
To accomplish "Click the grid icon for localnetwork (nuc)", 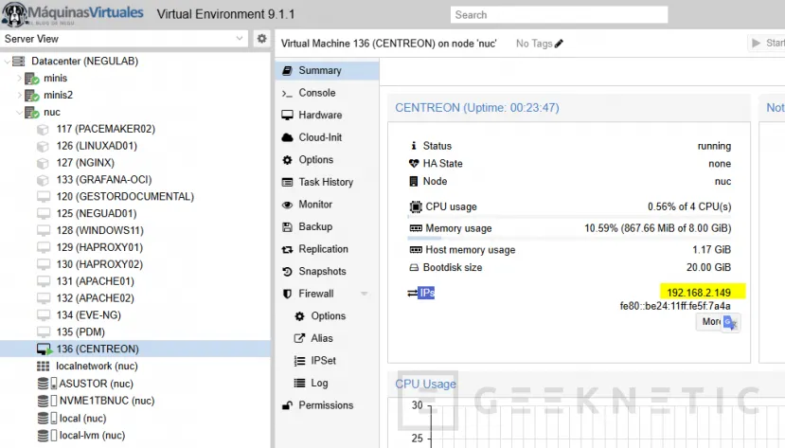I will point(43,366).
